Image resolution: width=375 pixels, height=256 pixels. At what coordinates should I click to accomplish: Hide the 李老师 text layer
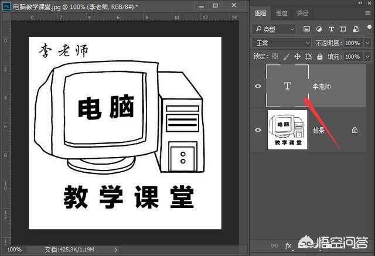[x=258, y=86]
